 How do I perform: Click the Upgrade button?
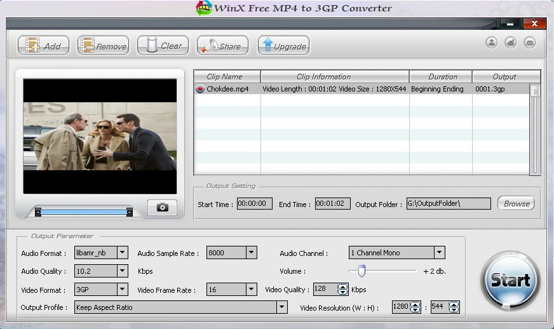(x=284, y=46)
